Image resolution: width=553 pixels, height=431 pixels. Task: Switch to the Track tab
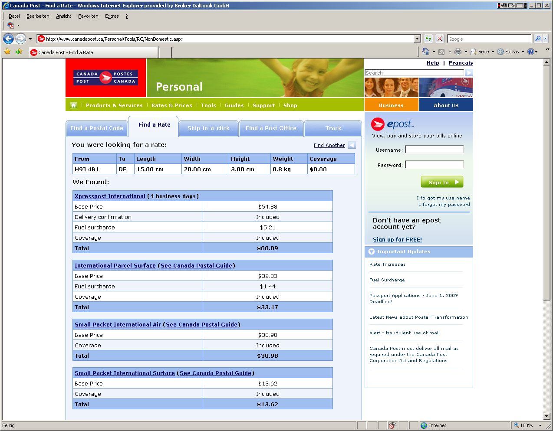333,128
